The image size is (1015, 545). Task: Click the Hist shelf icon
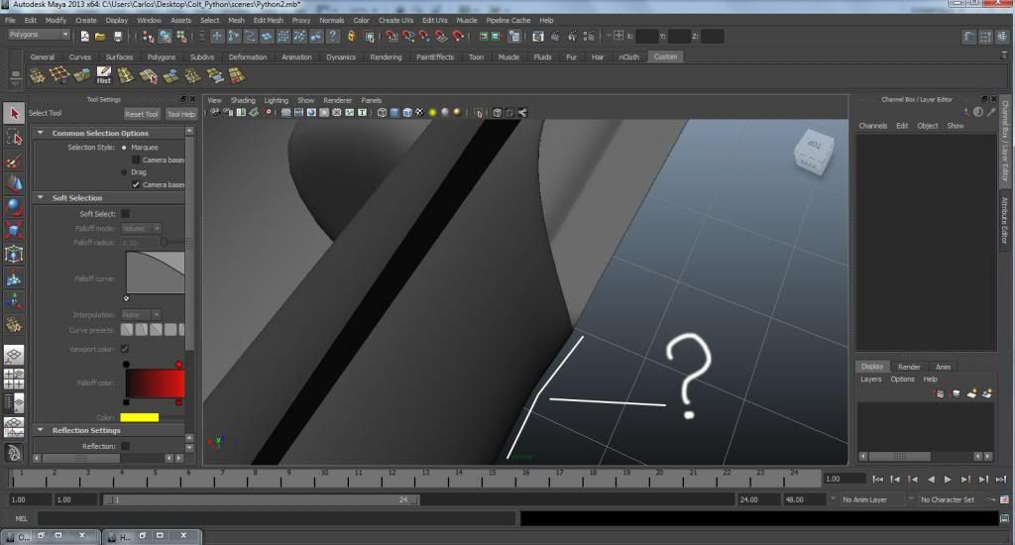pos(103,76)
